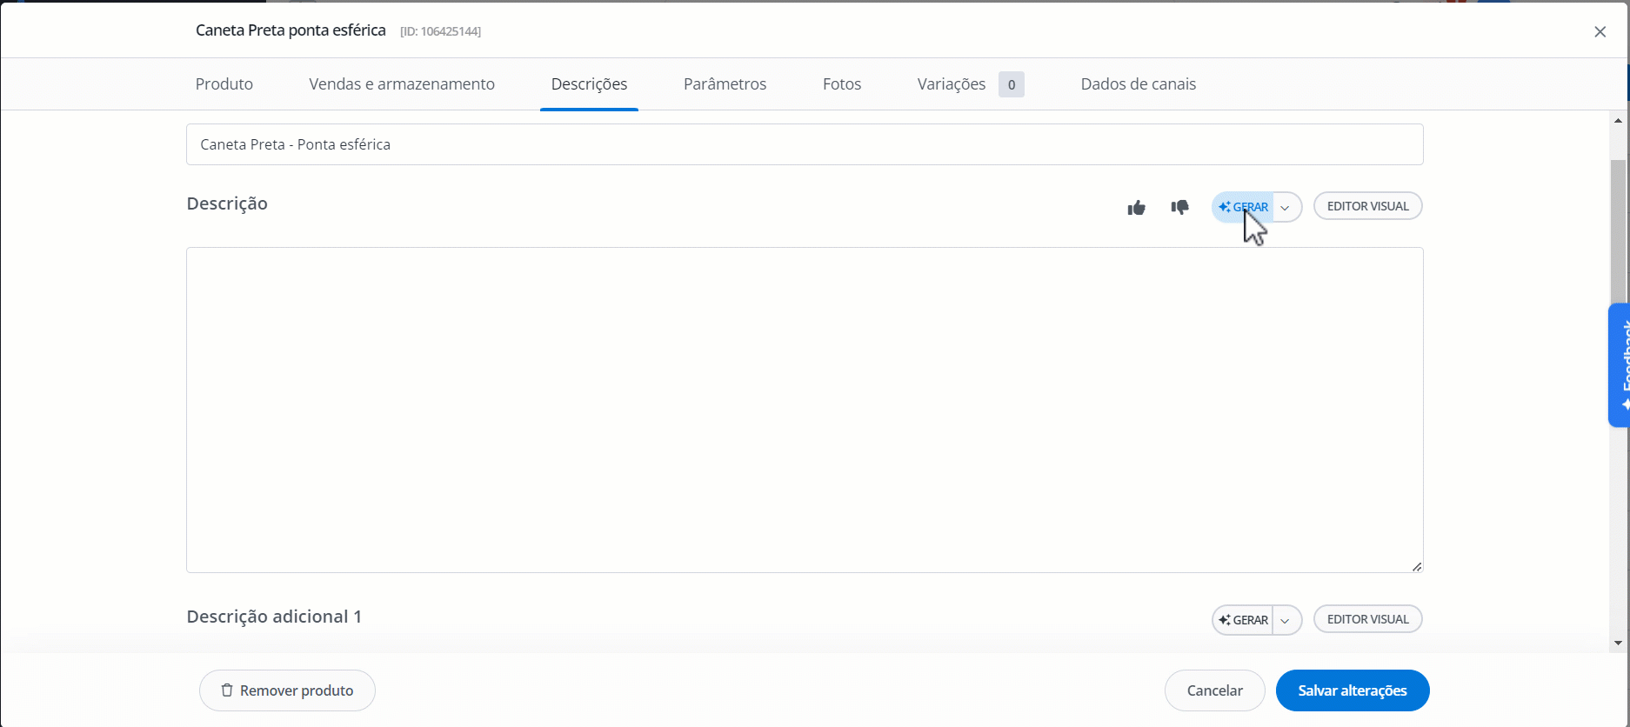The height and width of the screenshot is (727, 1630).
Task: Click the title Caneta Preta ponta esférica
Action: point(291,30)
